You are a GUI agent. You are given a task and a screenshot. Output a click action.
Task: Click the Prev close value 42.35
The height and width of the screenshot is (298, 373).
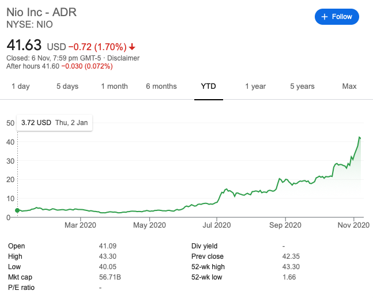(291, 256)
